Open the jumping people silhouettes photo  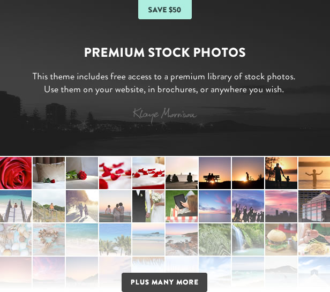coord(248,206)
